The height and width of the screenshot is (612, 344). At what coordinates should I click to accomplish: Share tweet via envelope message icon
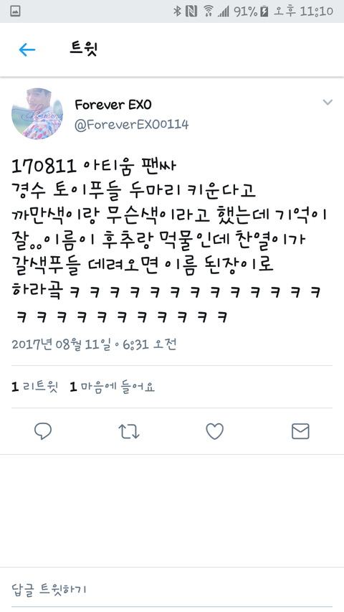(x=300, y=431)
